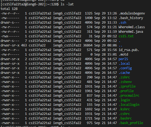Click the .bash_history file name
The width and height of the screenshot is (151, 127).
(131, 18)
